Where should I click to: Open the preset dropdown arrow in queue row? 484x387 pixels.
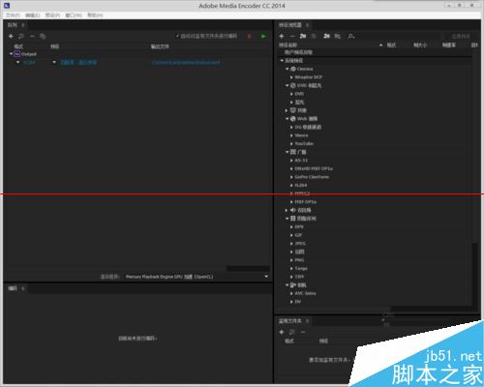point(54,62)
